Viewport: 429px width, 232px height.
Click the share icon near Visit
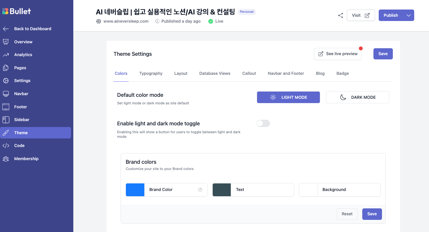(x=341, y=15)
